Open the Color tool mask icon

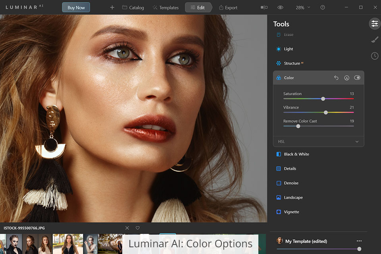347,78
